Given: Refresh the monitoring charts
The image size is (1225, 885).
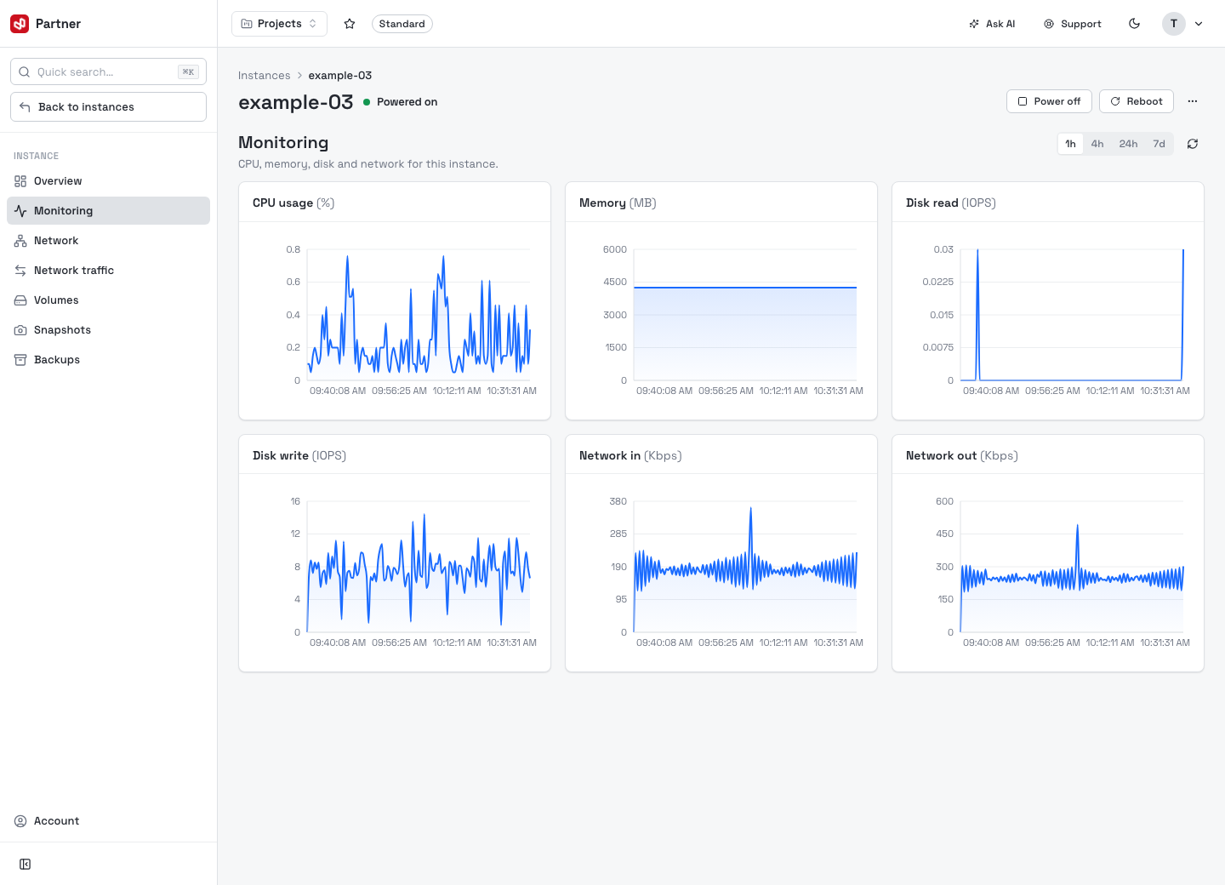Looking at the screenshot, I should [x=1193, y=144].
